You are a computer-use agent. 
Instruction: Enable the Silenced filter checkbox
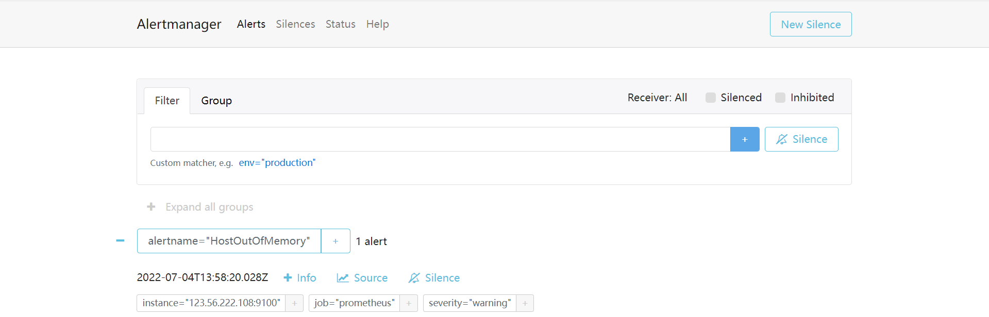pyautogui.click(x=711, y=97)
